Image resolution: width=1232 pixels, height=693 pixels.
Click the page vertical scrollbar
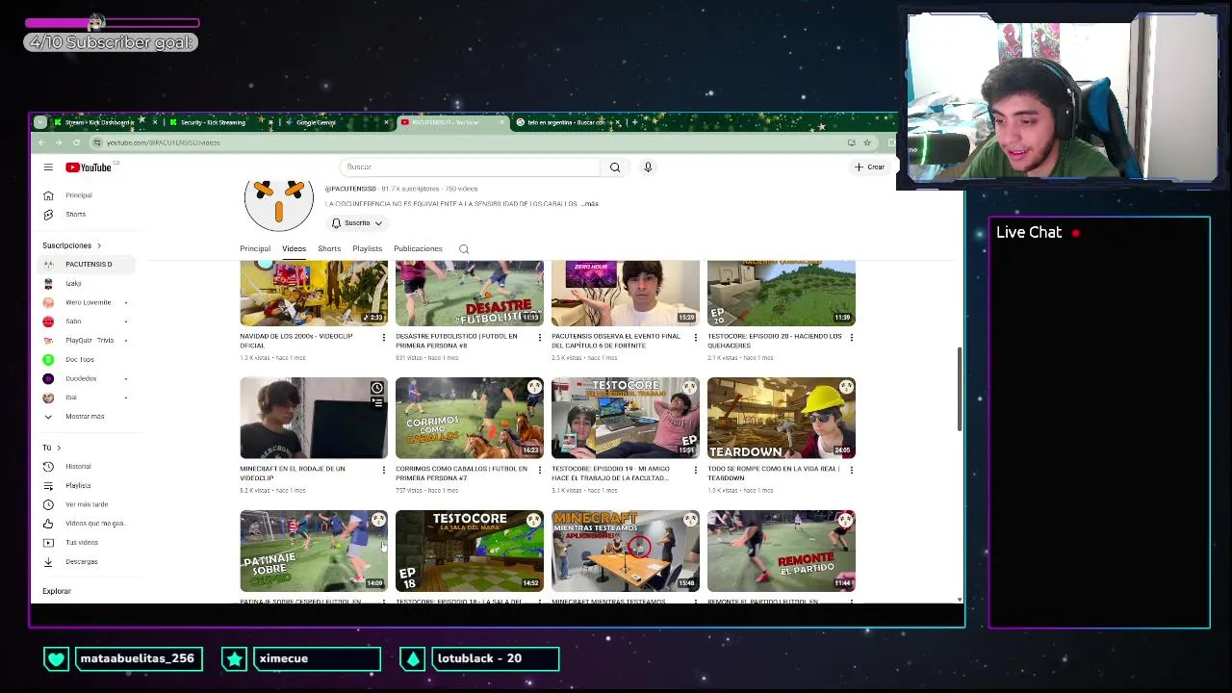[x=959, y=390]
